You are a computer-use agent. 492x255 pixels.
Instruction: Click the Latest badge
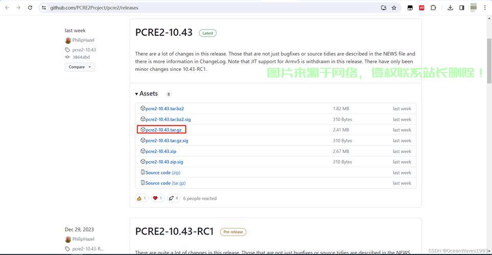coord(208,33)
